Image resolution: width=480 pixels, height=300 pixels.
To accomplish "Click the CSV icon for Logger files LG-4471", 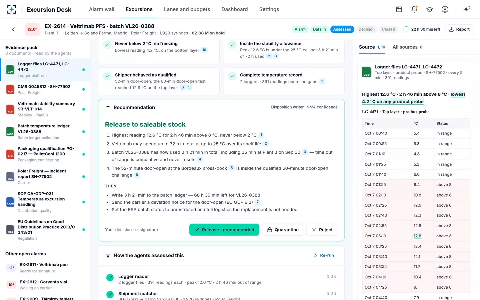I will coord(10,70).
